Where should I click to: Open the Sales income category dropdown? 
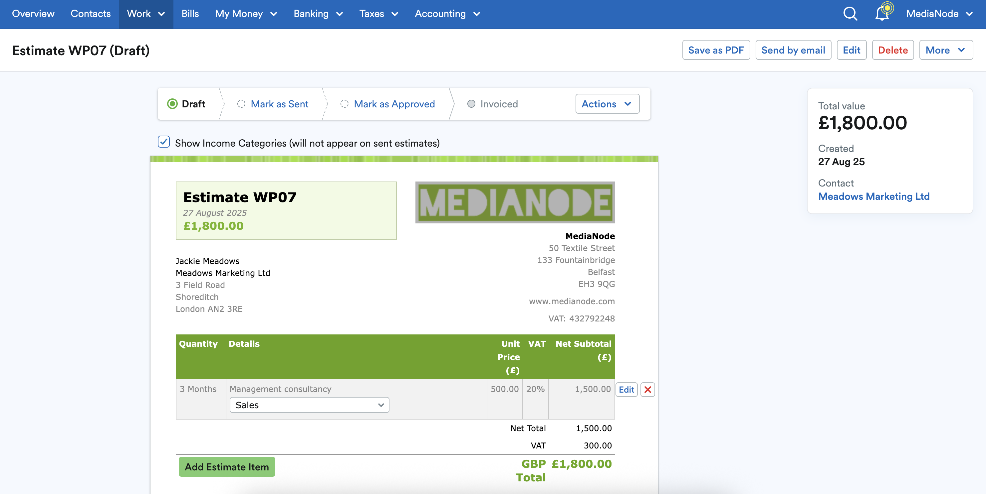tap(309, 405)
